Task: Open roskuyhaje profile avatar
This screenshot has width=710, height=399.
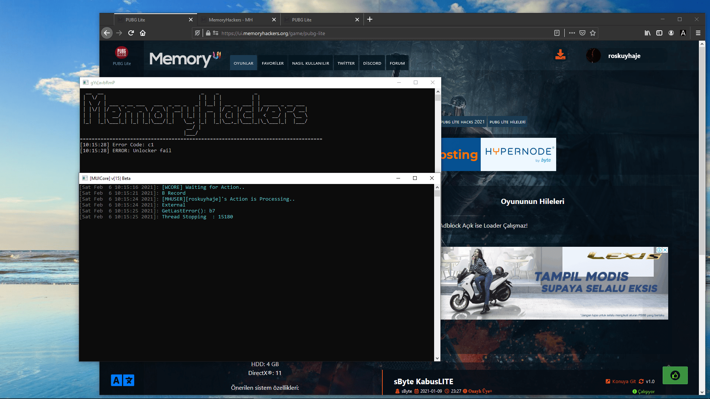Action: pos(594,55)
